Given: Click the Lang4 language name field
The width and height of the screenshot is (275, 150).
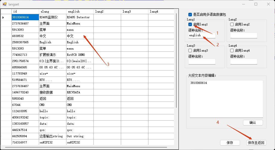Looking at the screenshot, I should (244, 62).
